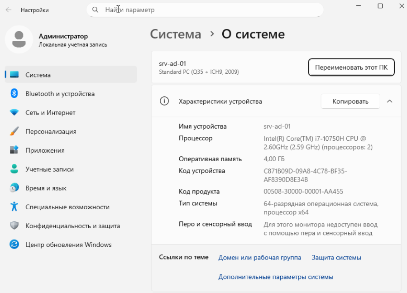Click the Найти параметр search field
Viewport: 407px width, 293px height.
tap(205, 10)
